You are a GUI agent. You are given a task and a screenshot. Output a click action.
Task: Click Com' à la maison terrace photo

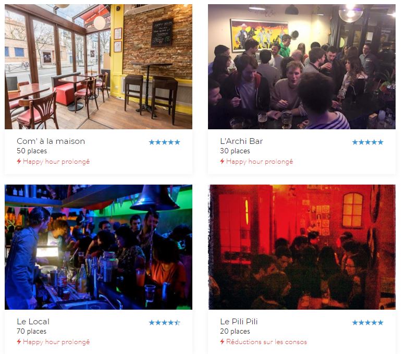tap(99, 67)
